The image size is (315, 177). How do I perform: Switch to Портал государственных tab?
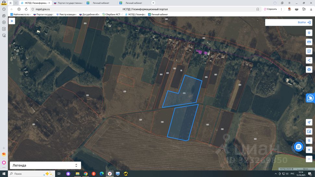(x=68, y=3)
